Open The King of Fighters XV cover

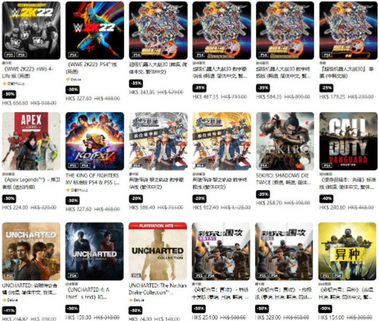[95, 141]
